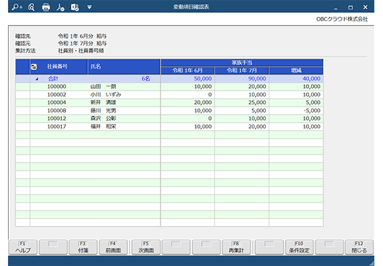This screenshot has height=266, width=383.
Task: Select employee number 100000
Action: coord(57,87)
